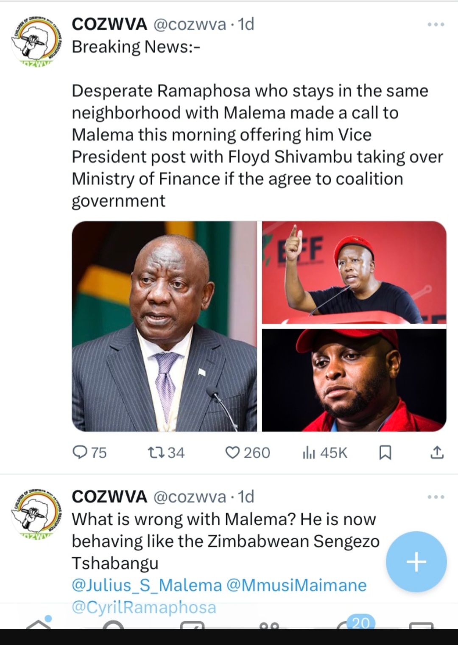Image resolution: width=458 pixels, height=645 pixels.
Task: Retweet the Ramaphosa coalition tweet
Action: coord(154,453)
